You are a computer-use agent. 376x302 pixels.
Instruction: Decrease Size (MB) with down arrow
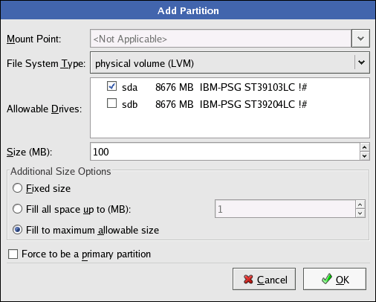364,156
